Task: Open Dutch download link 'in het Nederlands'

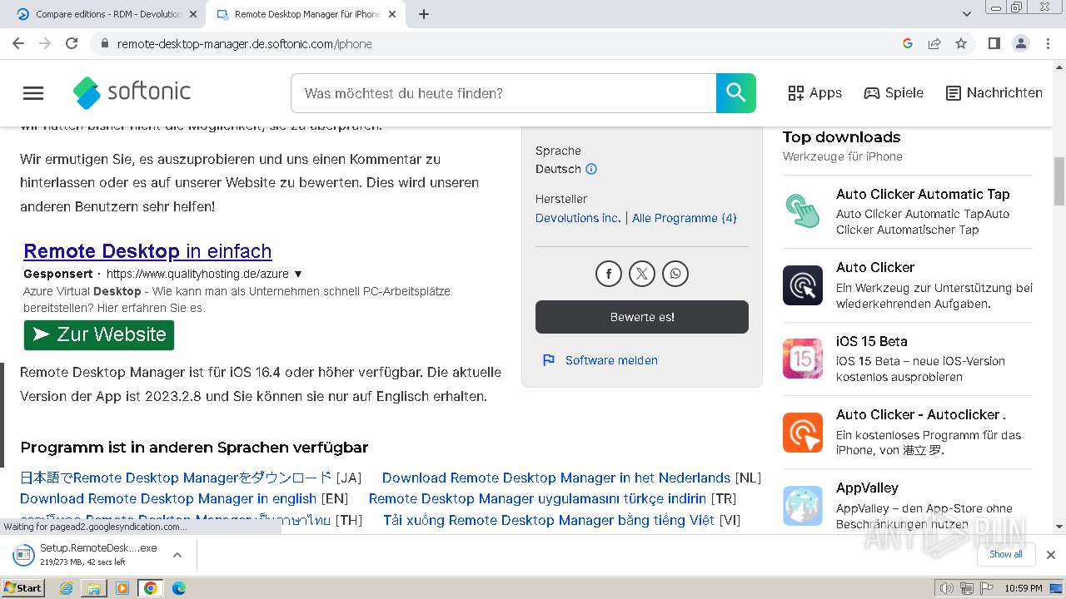Action: tap(556, 478)
